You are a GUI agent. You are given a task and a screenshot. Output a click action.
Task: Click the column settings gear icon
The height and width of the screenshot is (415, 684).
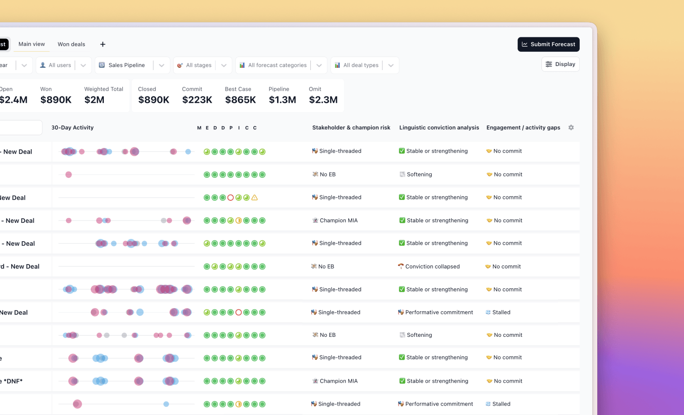click(571, 128)
